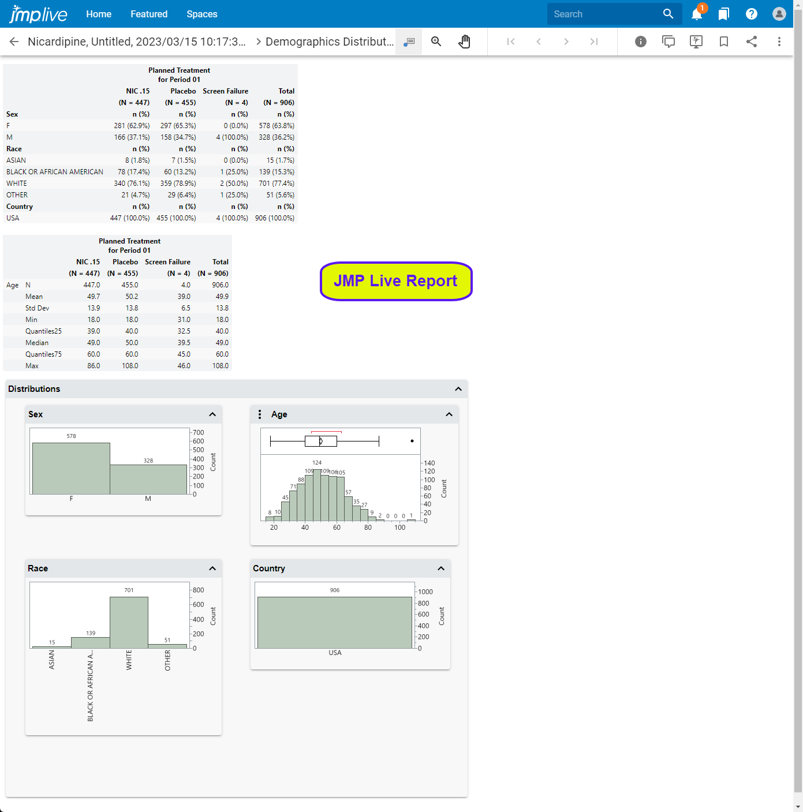The width and height of the screenshot is (803, 812).
Task: Select the magnifier zoom tool
Action: (x=436, y=42)
